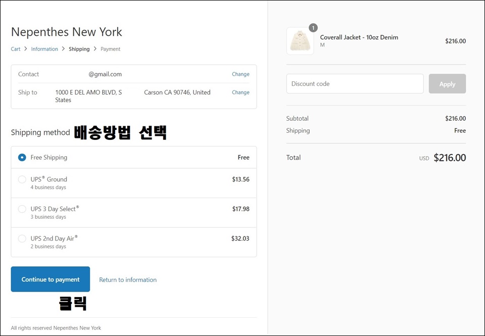Click the 'Carson CA 90746, United' address text

point(177,92)
